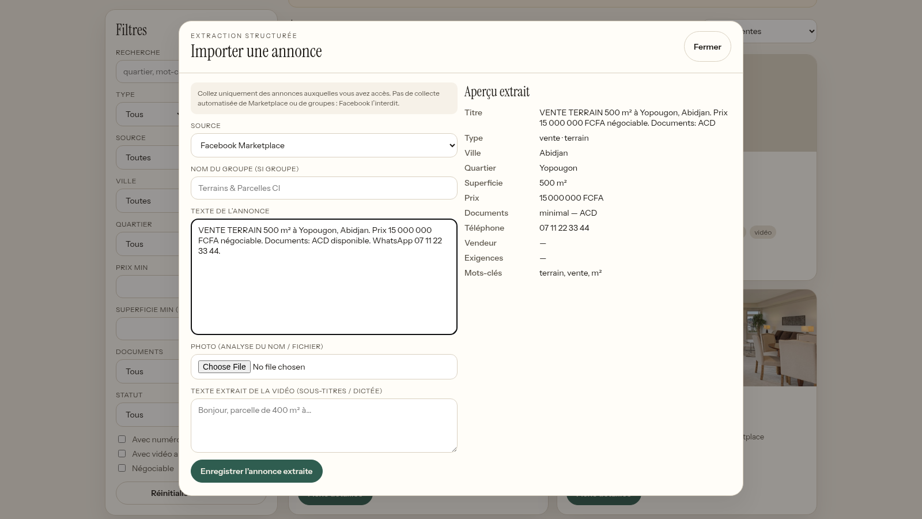Click the extracted phone number 07 11 22 33 44
The image size is (922, 519).
tap(564, 228)
